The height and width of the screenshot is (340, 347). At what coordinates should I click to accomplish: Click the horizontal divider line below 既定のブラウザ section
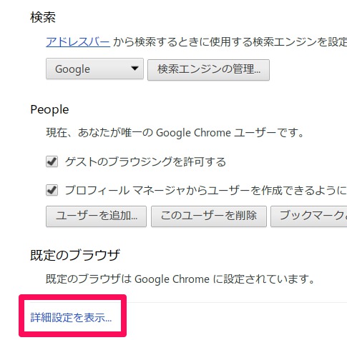click(237, 302)
